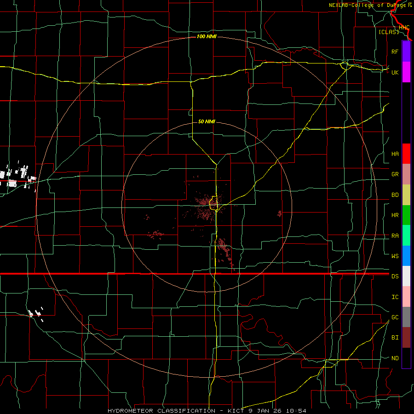Image resolution: width=414 pixels, height=414 pixels.
Task: Click the RF legend label
Action: click(x=395, y=52)
